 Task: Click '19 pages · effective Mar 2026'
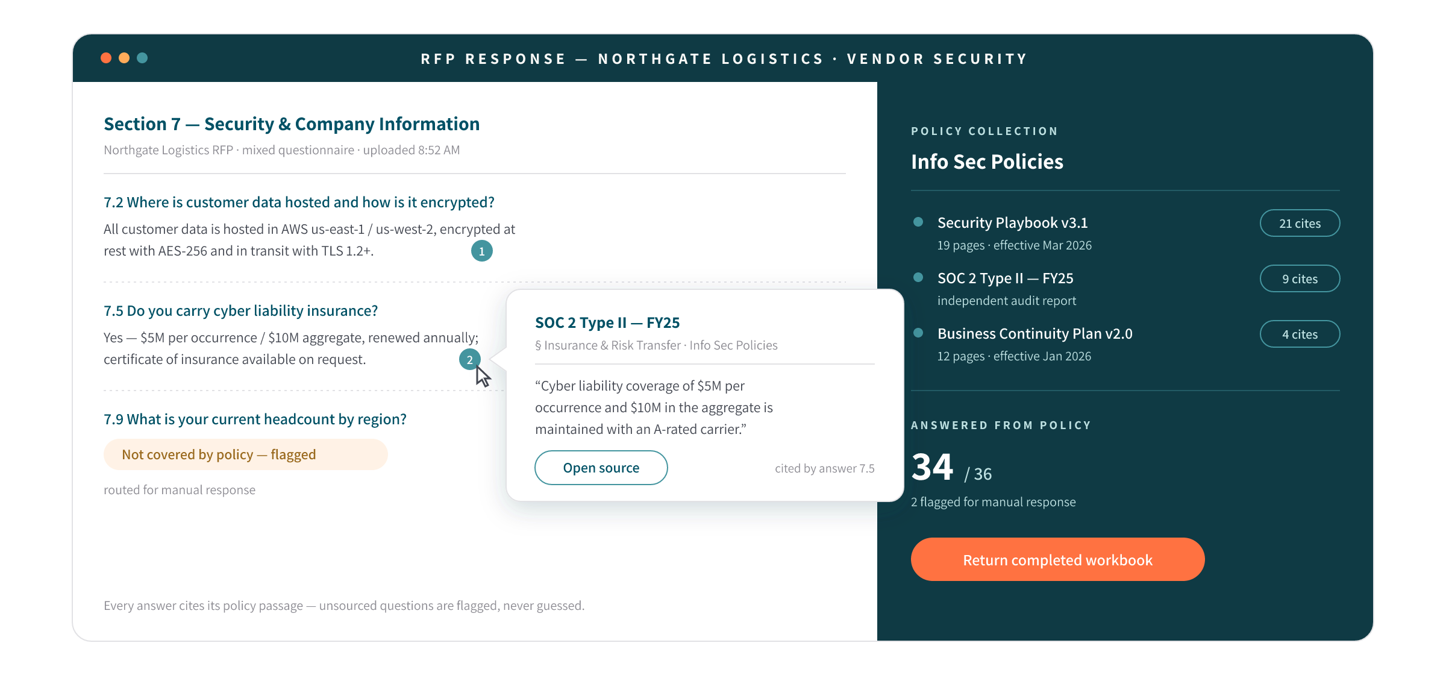[x=1015, y=245]
